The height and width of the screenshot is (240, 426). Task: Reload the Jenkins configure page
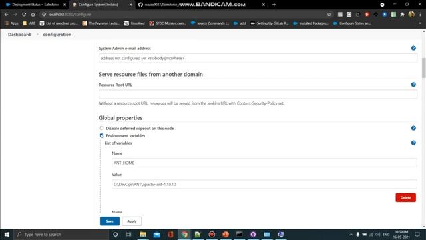pyautogui.click(x=24, y=14)
